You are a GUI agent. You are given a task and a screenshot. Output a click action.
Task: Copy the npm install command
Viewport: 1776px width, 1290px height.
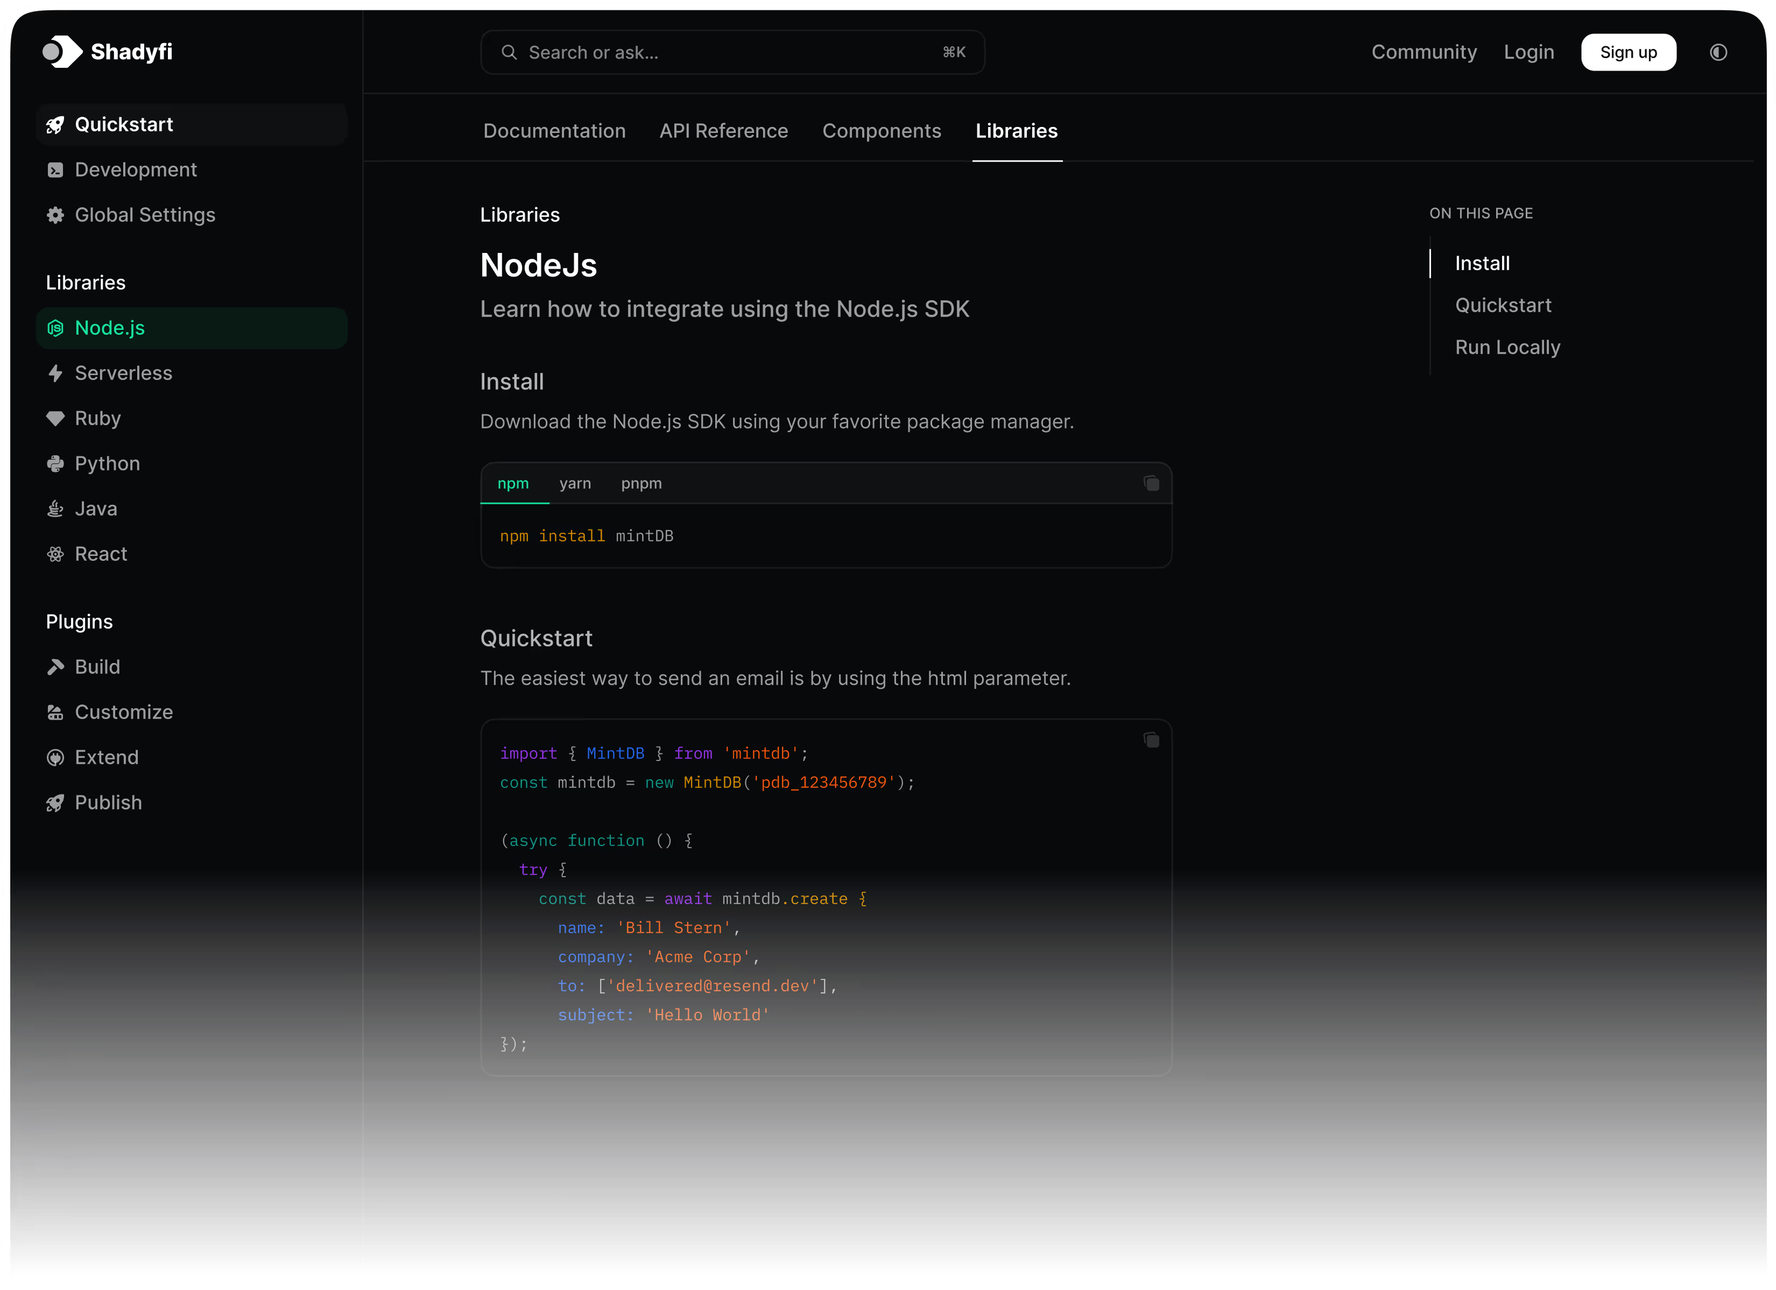click(x=1151, y=483)
